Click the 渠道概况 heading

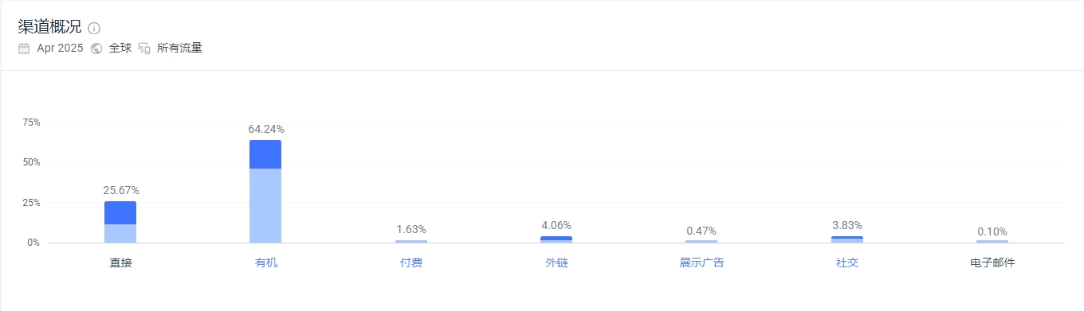click(x=49, y=27)
